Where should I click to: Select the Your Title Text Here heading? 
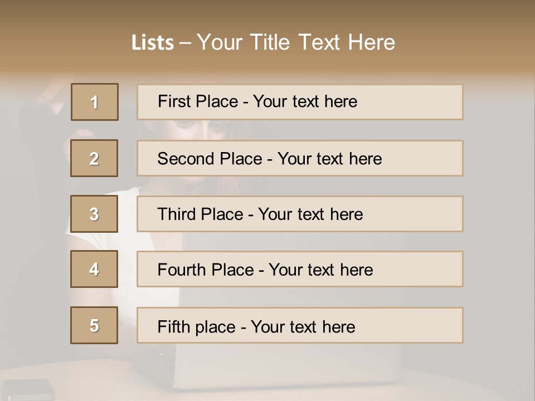(x=296, y=42)
